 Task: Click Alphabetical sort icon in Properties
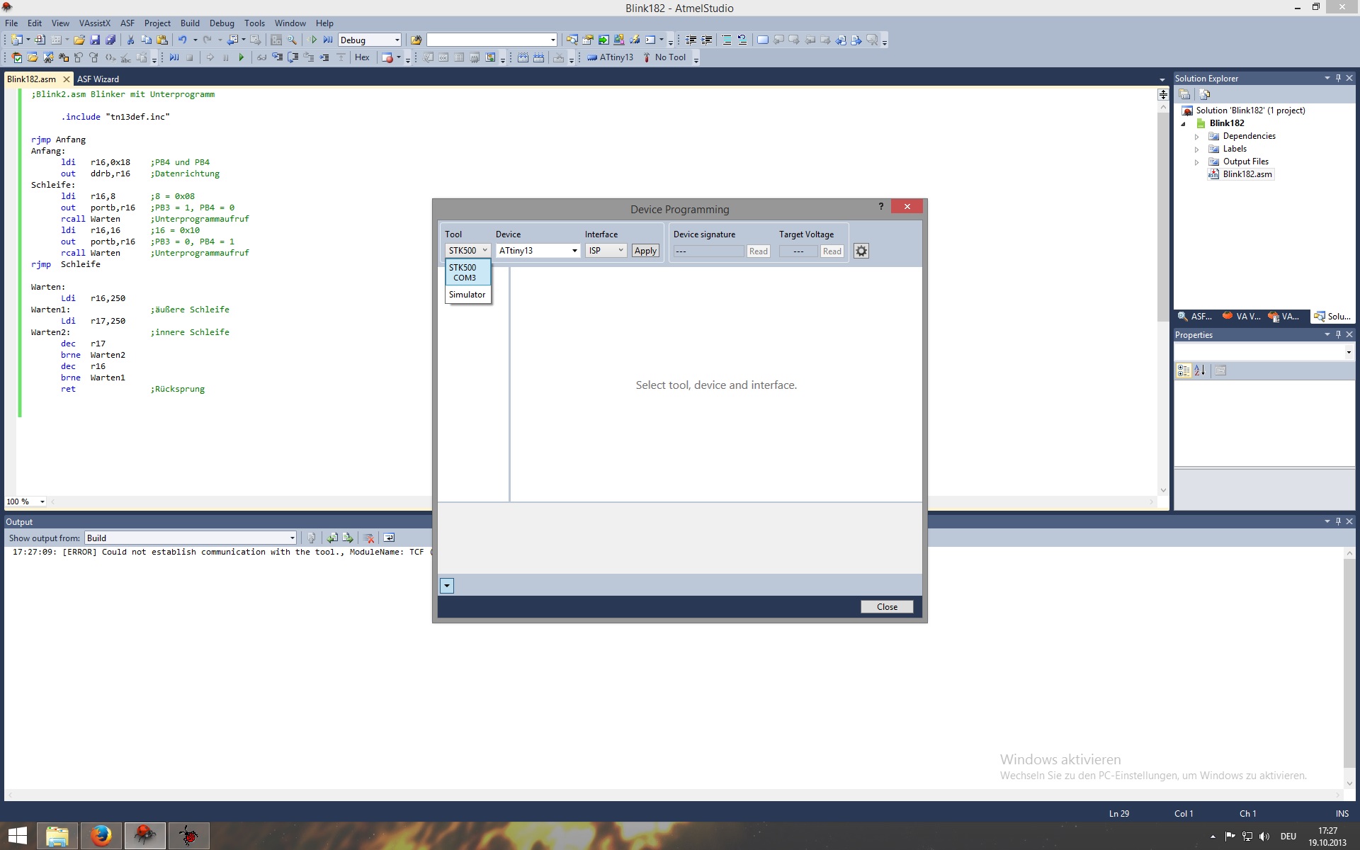pyautogui.click(x=1200, y=370)
